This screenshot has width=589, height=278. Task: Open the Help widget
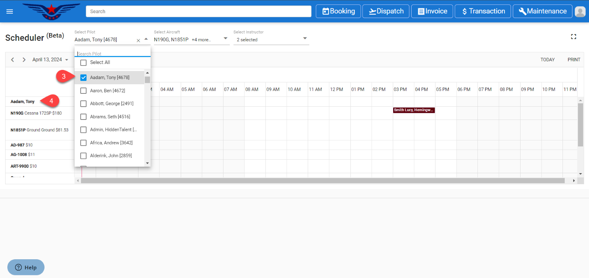[x=26, y=267]
